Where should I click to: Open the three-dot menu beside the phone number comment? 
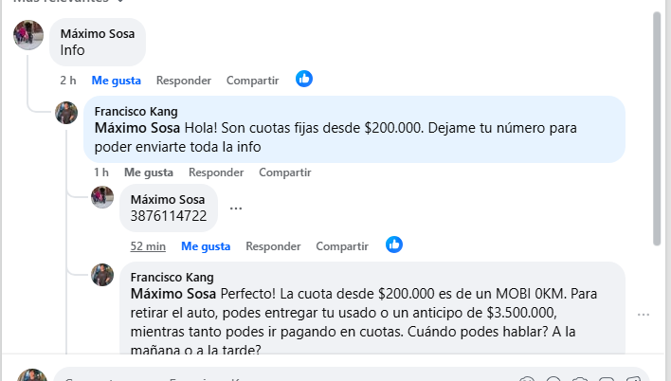click(x=236, y=209)
